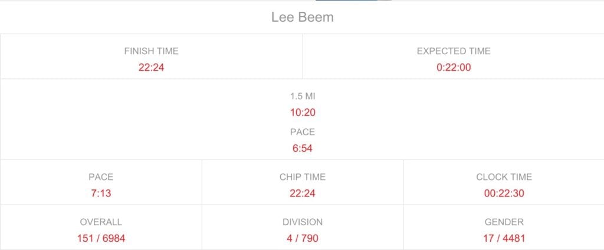Click the runner name Lee Beem
Image resolution: width=604 pixels, height=250 pixels.
(303, 17)
